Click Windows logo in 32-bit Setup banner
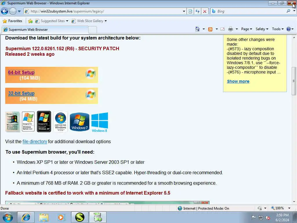Viewport: 297px width, 223px height. coord(90,94)
